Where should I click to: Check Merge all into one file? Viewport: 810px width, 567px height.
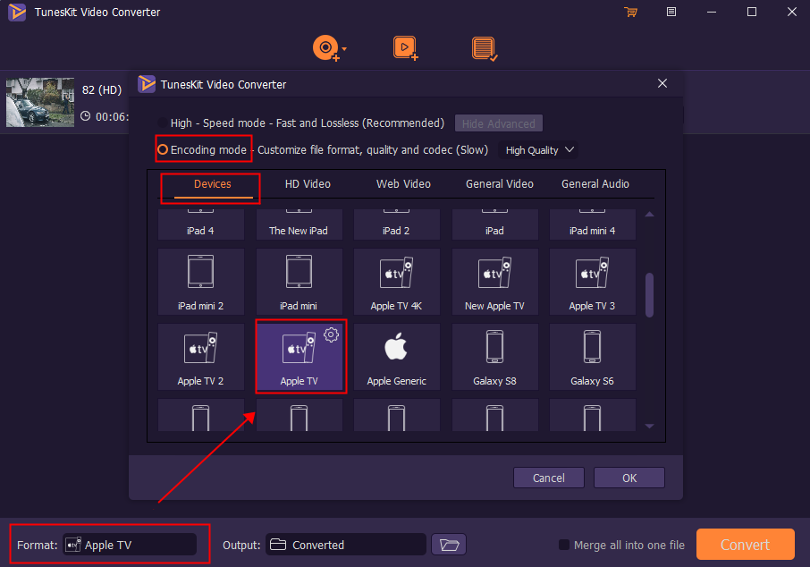coord(564,545)
